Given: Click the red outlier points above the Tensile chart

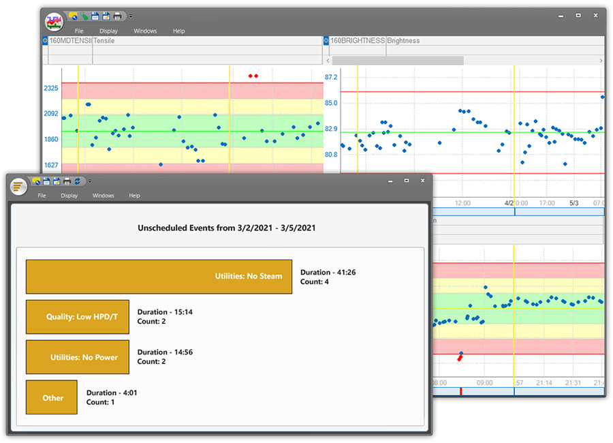Looking at the screenshot, I should pos(253,76).
